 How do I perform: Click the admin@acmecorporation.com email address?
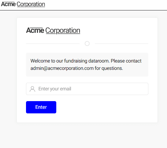62,68
